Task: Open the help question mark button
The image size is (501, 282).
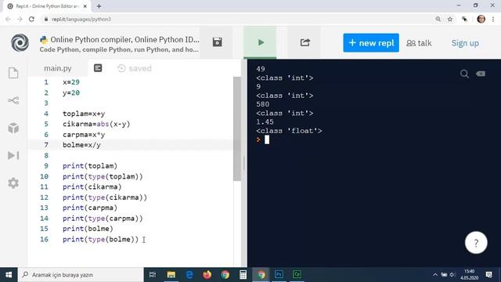Action: coord(476,243)
